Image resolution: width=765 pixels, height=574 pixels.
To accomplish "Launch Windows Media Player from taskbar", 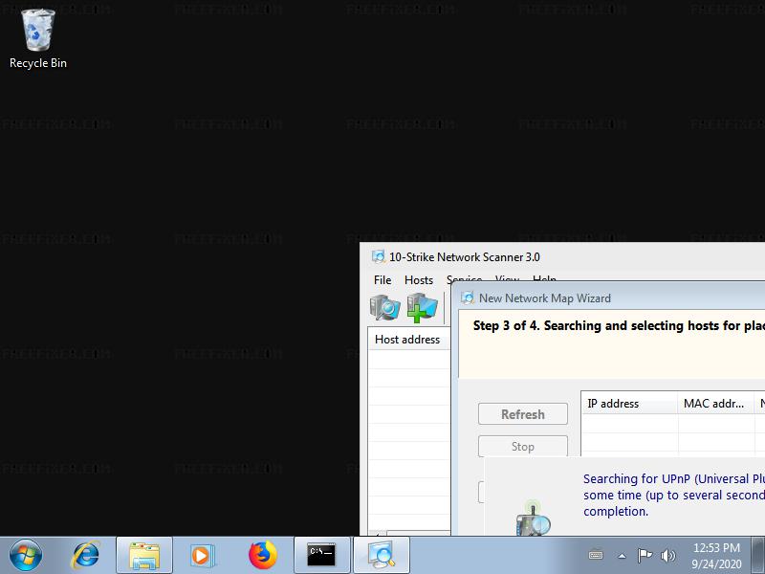I will point(202,555).
